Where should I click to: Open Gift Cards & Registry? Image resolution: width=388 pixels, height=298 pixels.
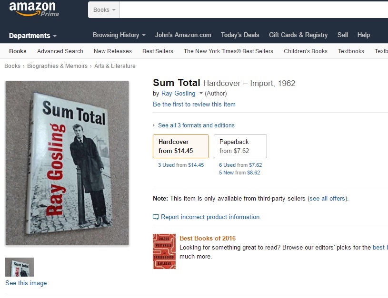pyautogui.click(x=298, y=35)
